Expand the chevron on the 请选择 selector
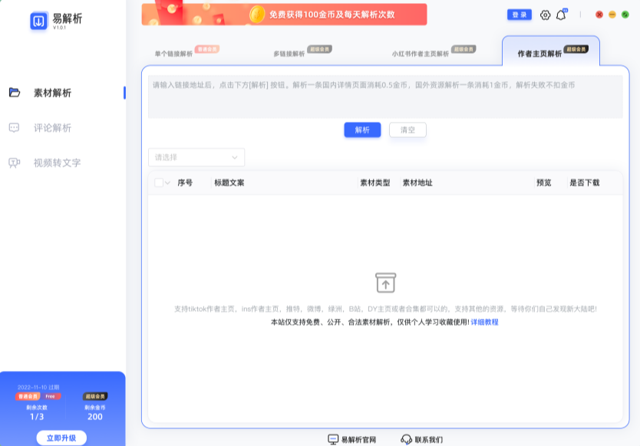 (235, 156)
